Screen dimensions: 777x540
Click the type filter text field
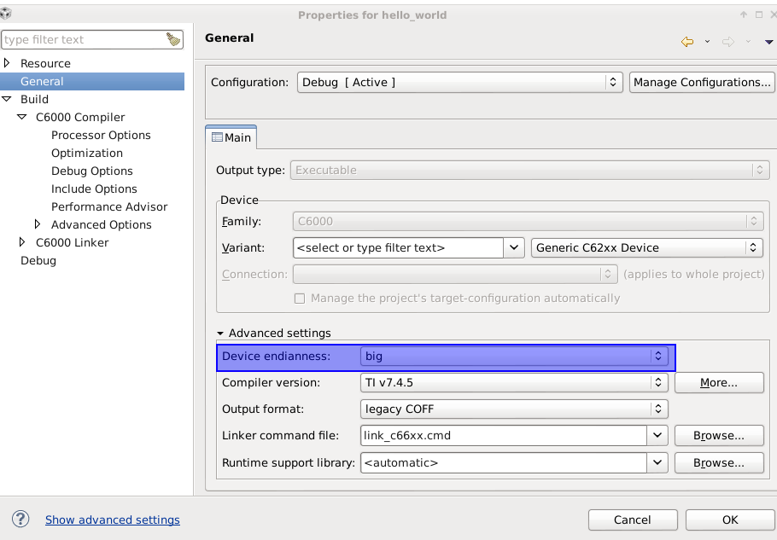pyautogui.click(x=81, y=39)
